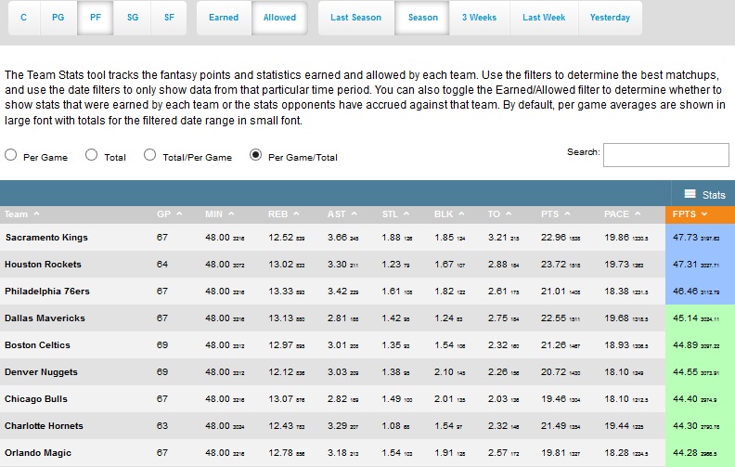Sort table by TO column
This screenshot has width=735, height=467.
pos(499,214)
